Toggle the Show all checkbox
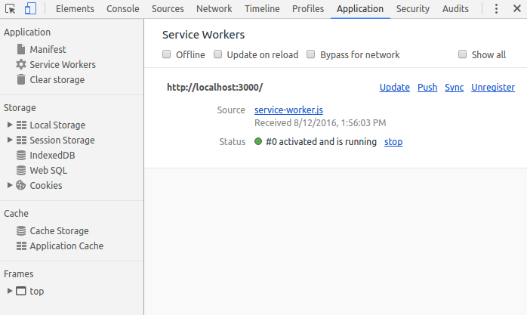The height and width of the screenshot is (315, 527). (x=463, y=54)
